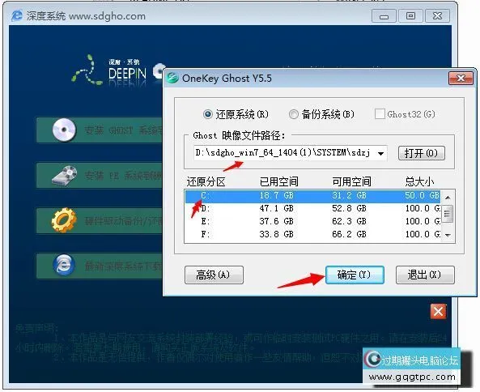This screenshot has height=392, width=480.
Task: Click the 退出(X) button
Action: [425, 275]
